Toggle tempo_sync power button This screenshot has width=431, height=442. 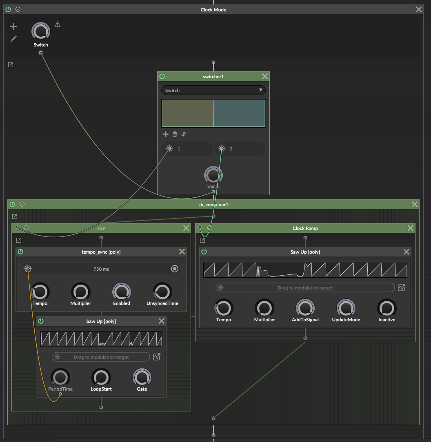point(20,252)
